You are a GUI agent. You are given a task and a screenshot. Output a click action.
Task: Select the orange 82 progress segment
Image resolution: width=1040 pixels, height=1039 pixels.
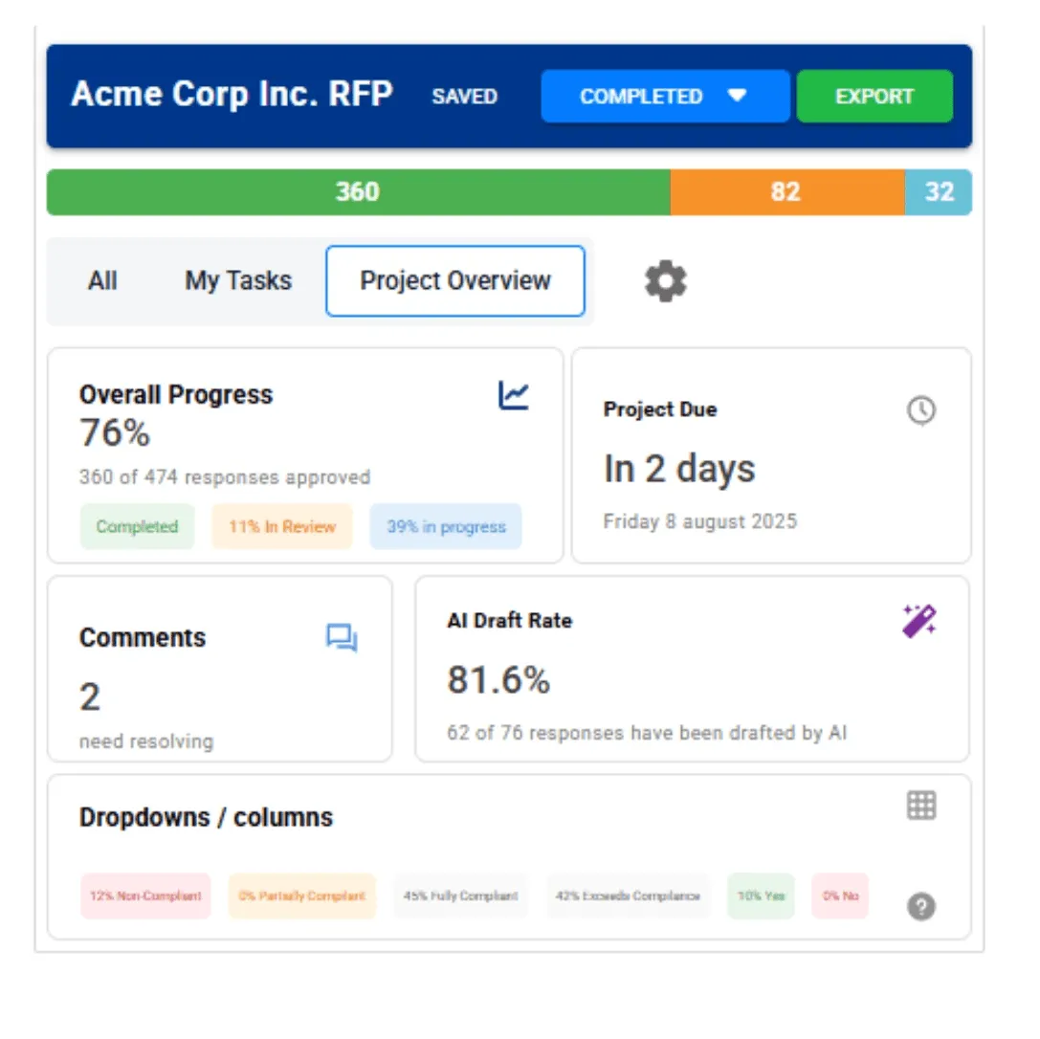787,192
